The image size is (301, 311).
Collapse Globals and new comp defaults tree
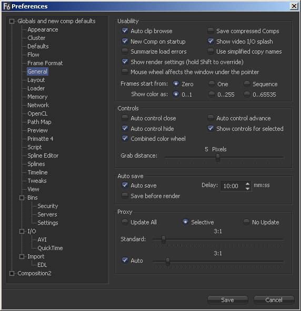coord(12,21)
